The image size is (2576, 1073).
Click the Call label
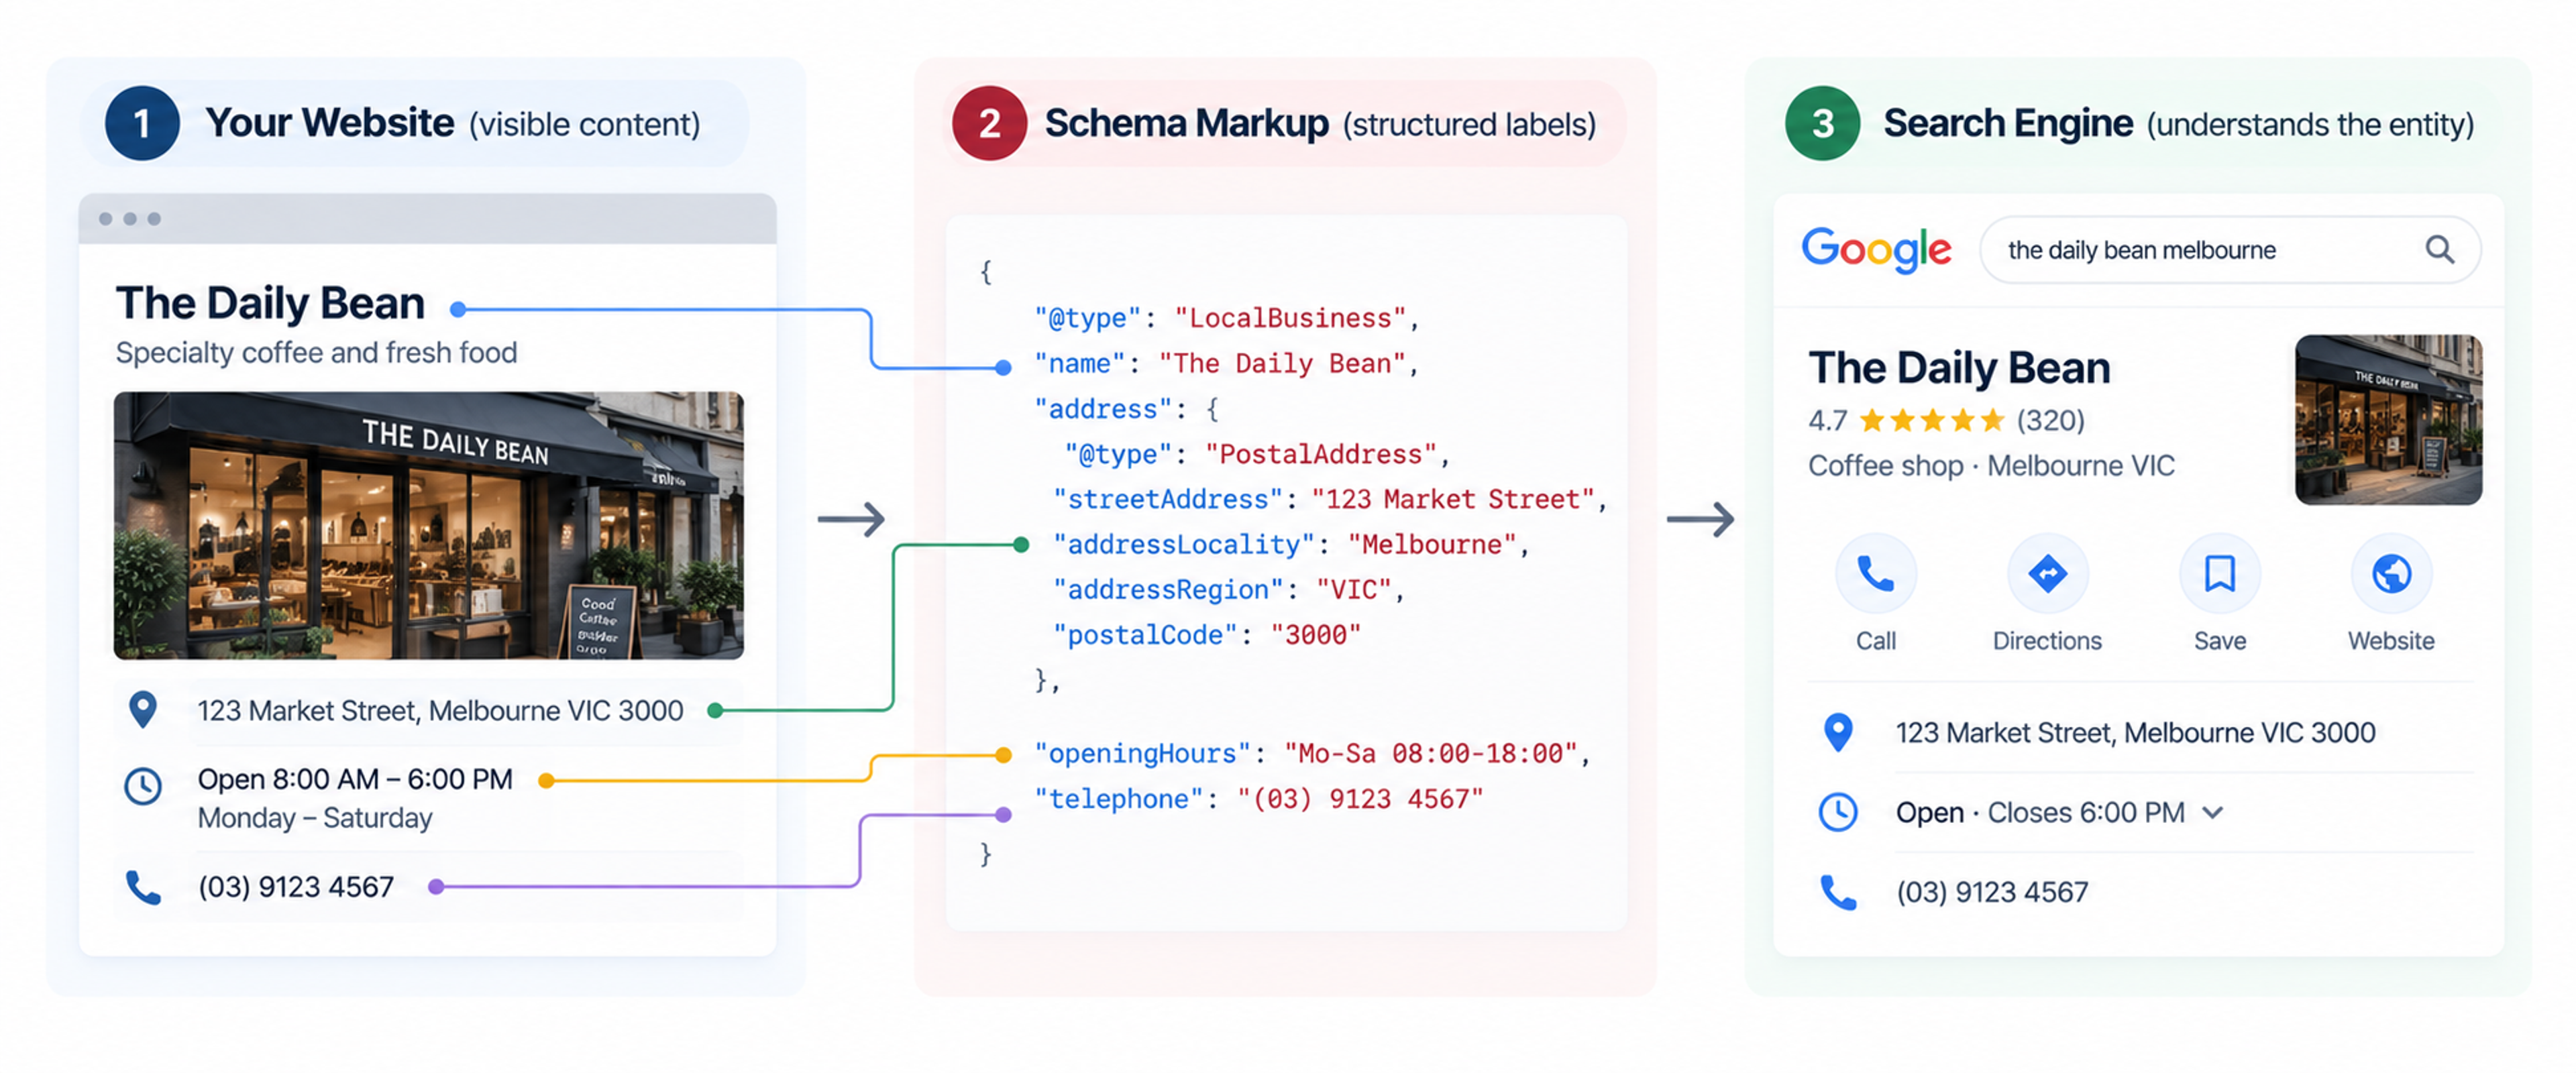1875,641
